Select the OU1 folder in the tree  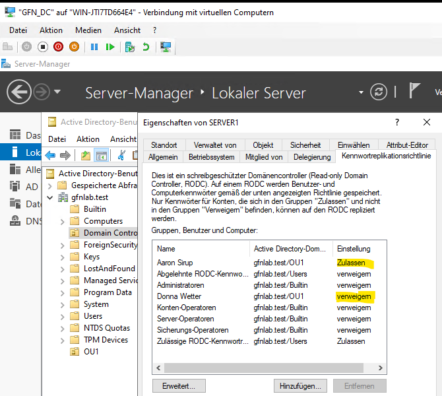pos(91,352)
